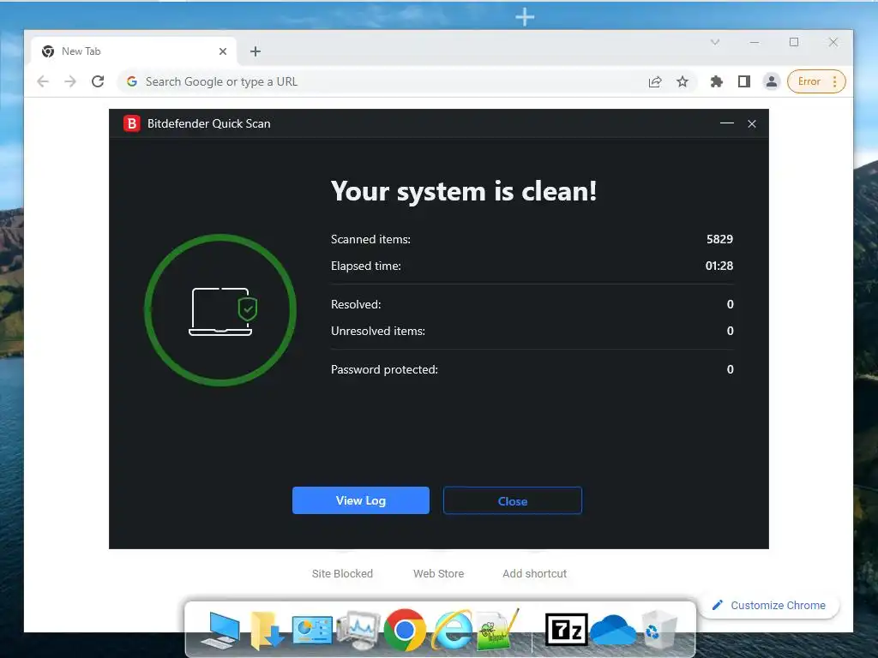Click the red Bitdefender B logo
The height and width of the screenshot is (658, 878).
(x=131, y=123)
